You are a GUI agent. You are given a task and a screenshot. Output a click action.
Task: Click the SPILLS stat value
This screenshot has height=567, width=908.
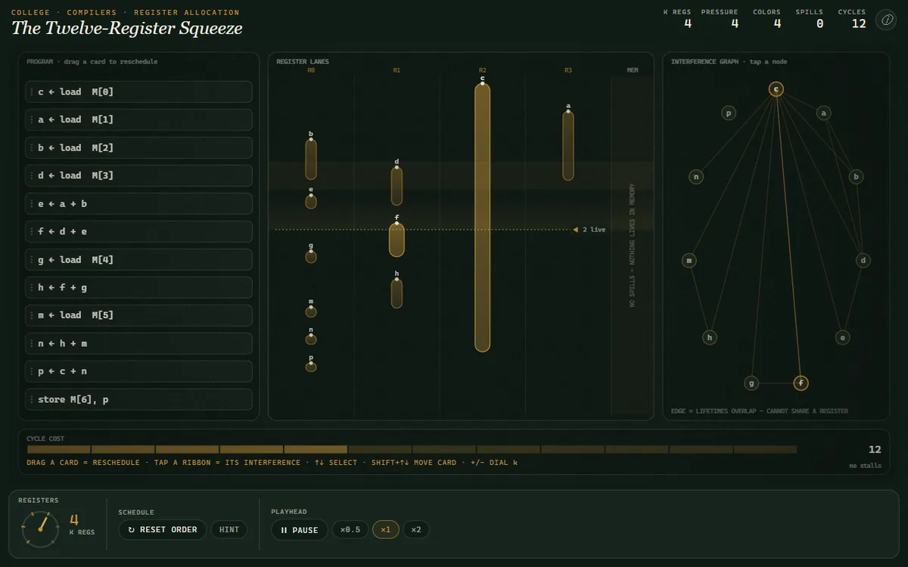(x=819, y=23)
